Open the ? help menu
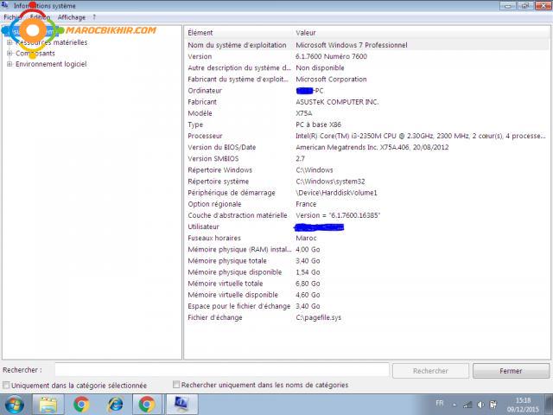 (x=94, y=17)
